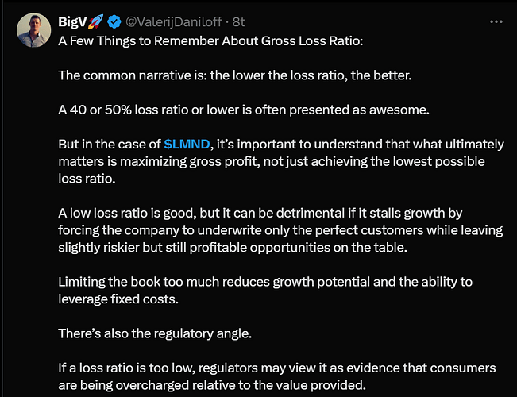This screenshot has height=397, width=517.
Task: Click 'There's also the regulatory angle' line
Action: (155, 333)
